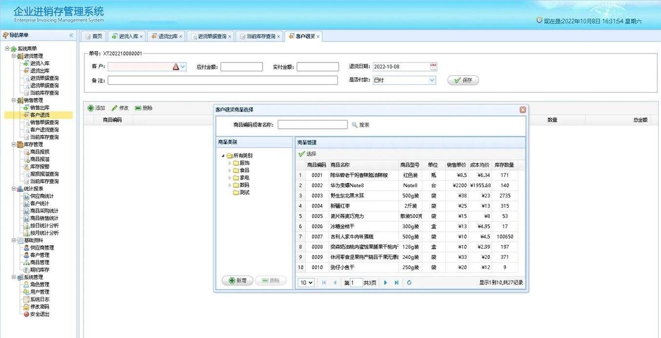Open the 首页 tab
The width and height of the screenshot is (661, 338).
pyautogui.click(x=94, y=37)
